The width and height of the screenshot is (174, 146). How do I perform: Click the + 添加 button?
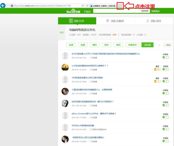point(168,45)
